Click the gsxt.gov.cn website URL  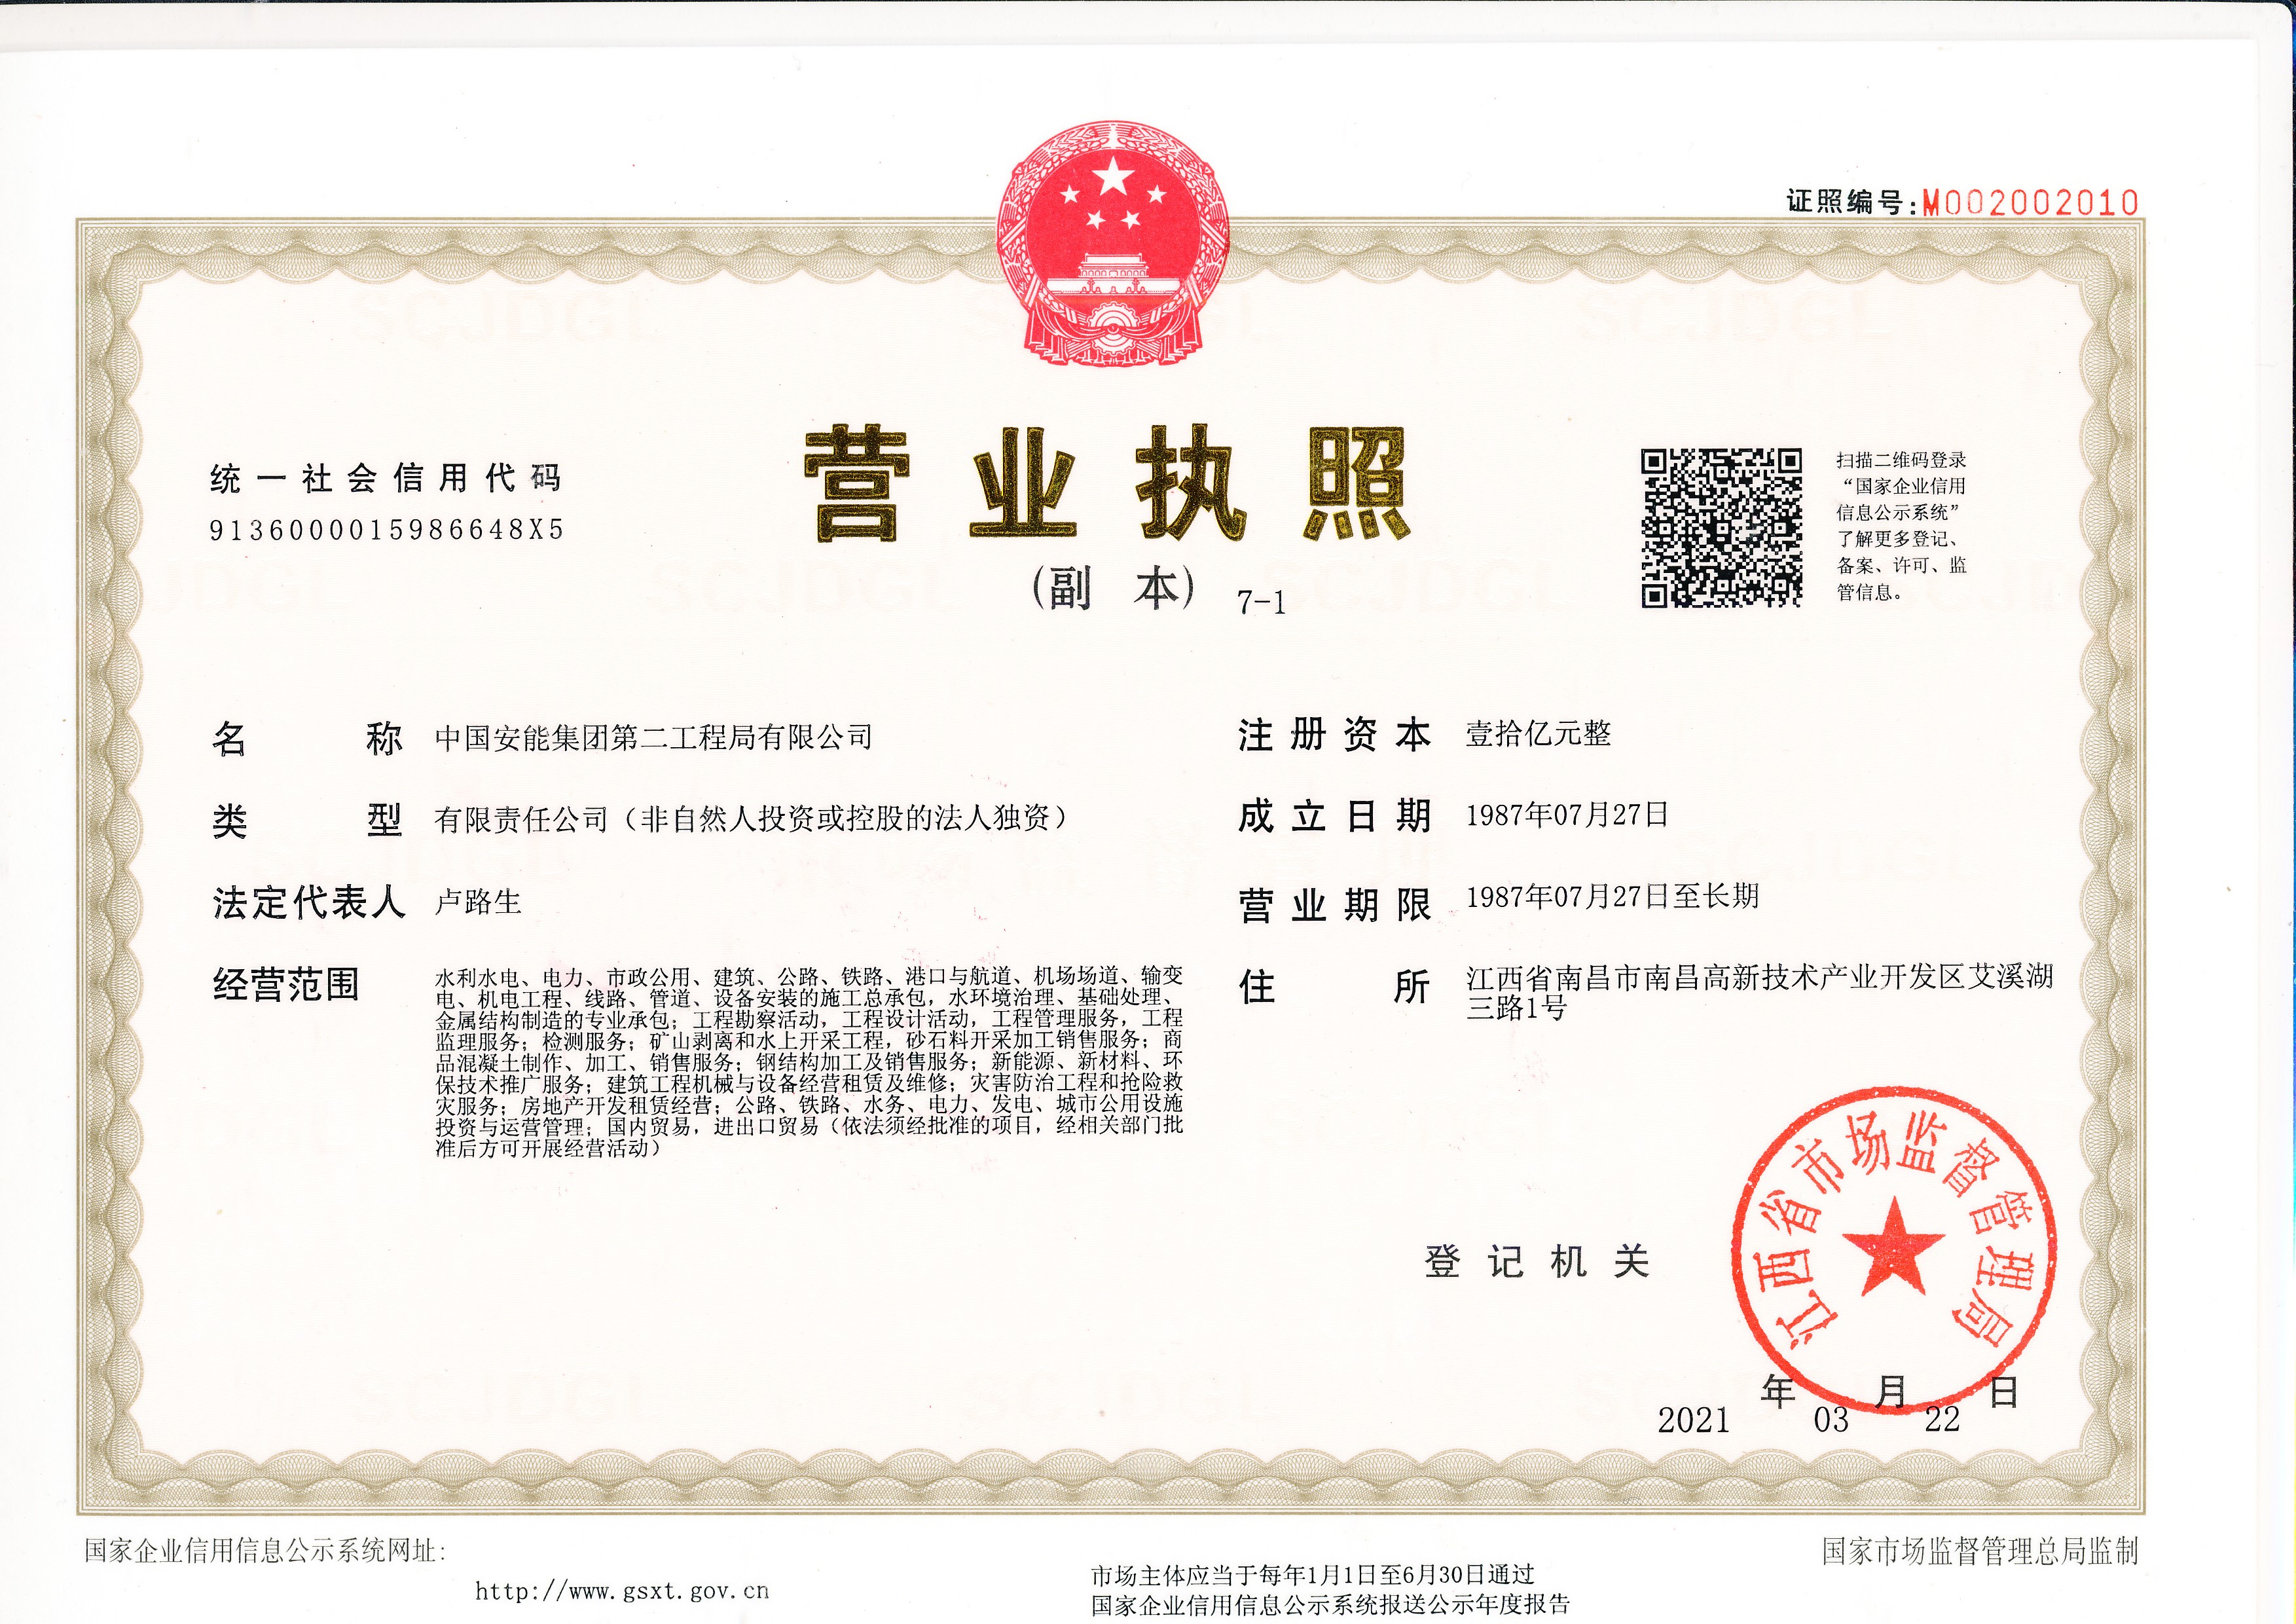click(x=622, y=1590)
